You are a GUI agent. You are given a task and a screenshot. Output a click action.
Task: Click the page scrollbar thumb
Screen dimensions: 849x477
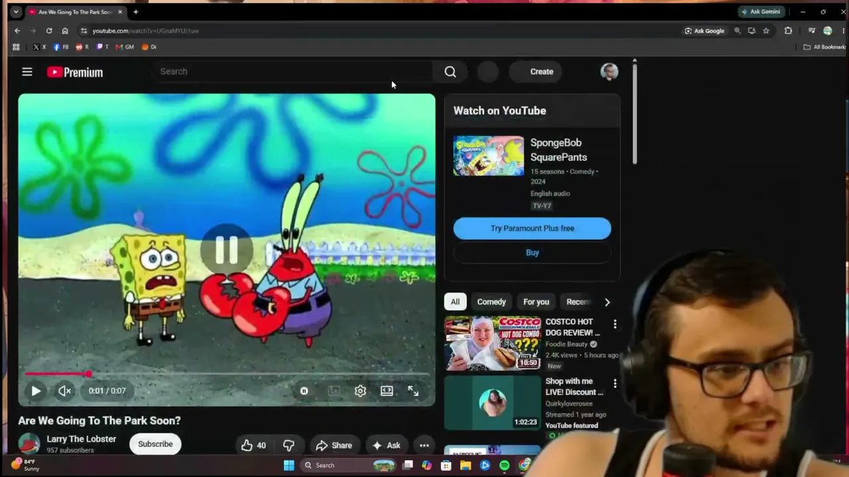click(635, 113)
